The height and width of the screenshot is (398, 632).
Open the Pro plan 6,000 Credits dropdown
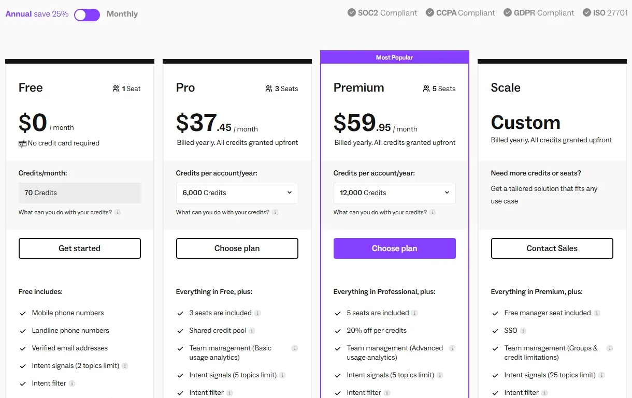point(237,193)
